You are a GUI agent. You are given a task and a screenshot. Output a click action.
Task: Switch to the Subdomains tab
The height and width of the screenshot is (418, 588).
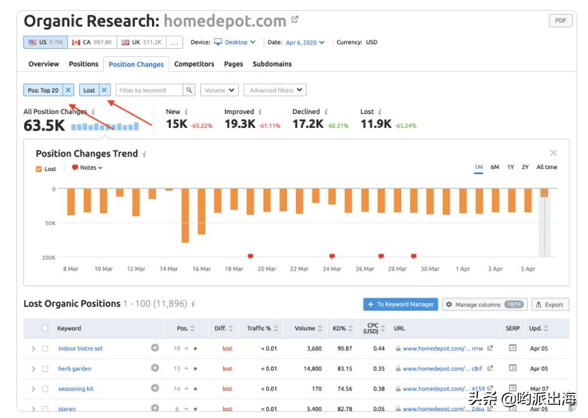[x=272, y=64]
